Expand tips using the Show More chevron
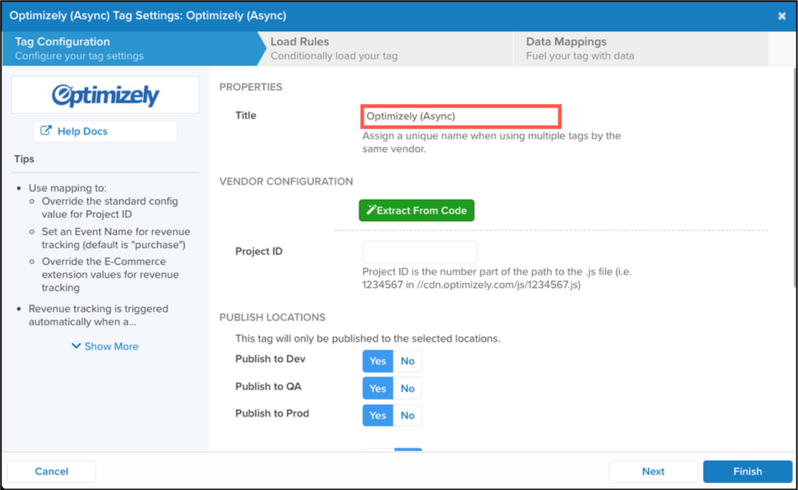Screen dimensions: 798x490 click(x=76, y=346)
